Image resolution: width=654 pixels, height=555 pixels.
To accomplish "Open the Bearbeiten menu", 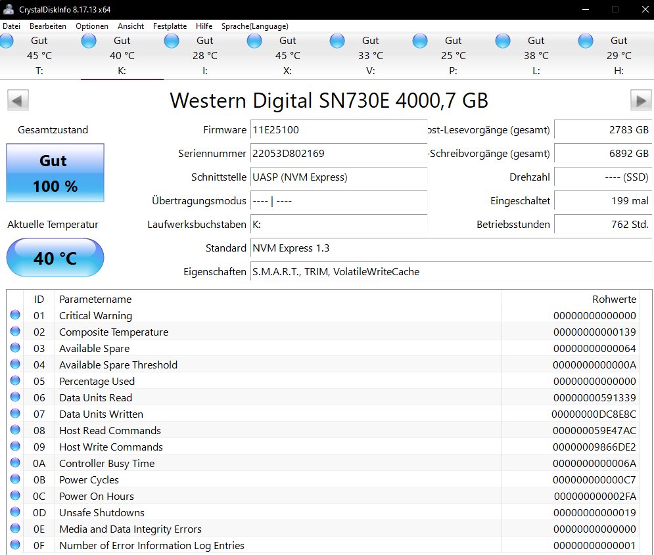I will [48, 26].
